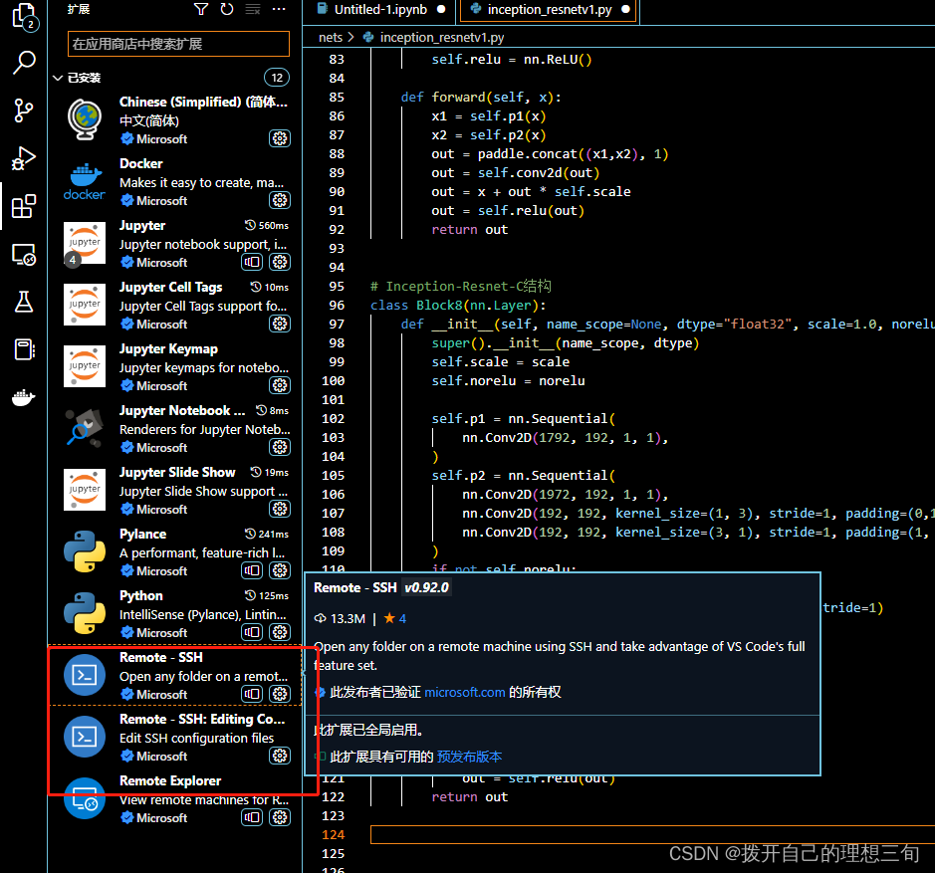Toggle pre-release switch icon for Pylance extension
The width and height of the screenshot is (935, 873).
(252, 570)
